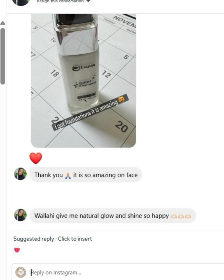Open the contact profile picture in header

coord(21,2)
